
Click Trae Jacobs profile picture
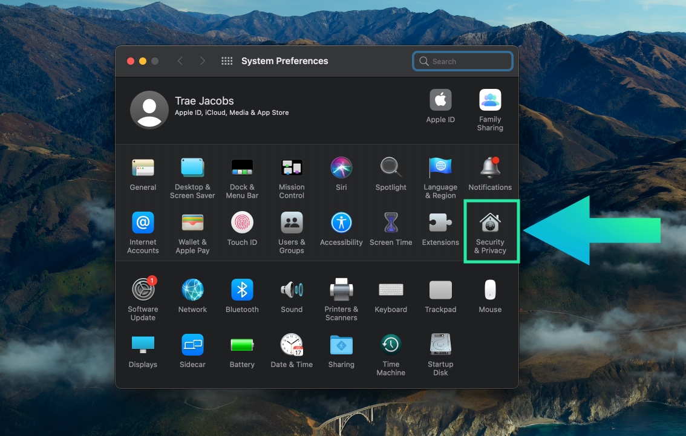[149, 109]
